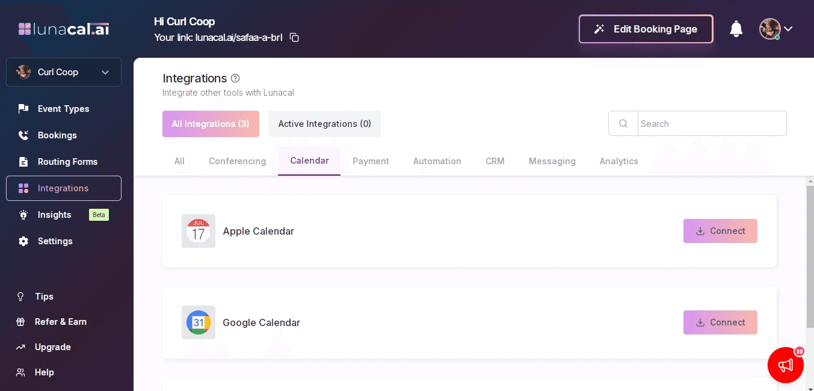This screenshot has width=814, height=391.
Task: Open Upgrade link
Action: [53, 347]
